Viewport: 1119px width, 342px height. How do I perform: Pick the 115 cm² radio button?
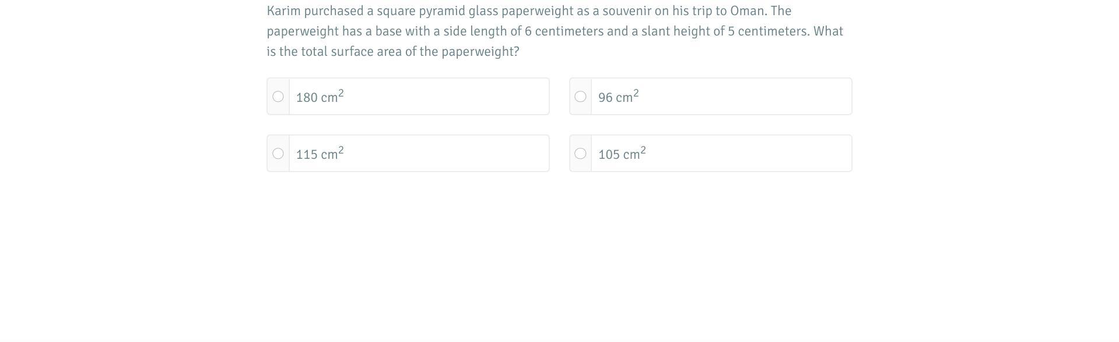click(278, 154)
